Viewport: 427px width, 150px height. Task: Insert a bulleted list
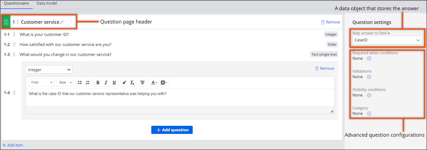pos(80,82)
